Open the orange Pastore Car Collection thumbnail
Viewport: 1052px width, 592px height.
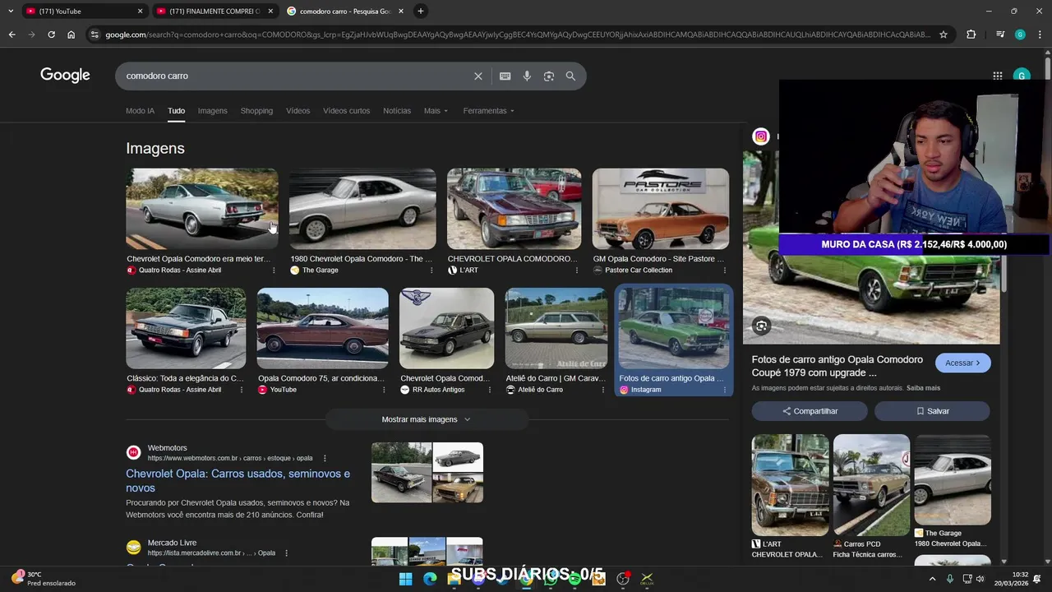[x=661, y=209]
